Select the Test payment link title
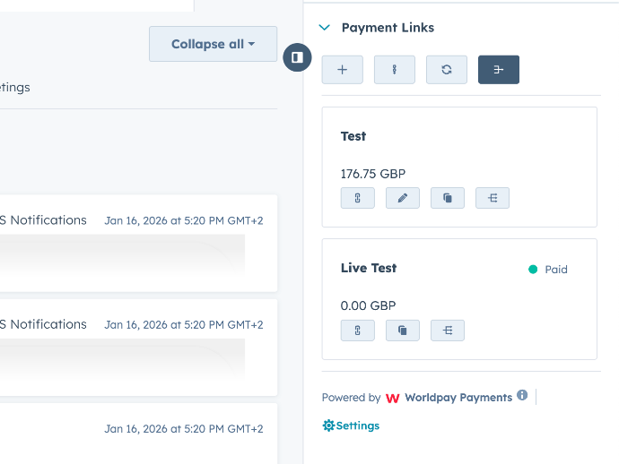Image resolution: width=619 pixels, height=464 pixels. (353, 136)
